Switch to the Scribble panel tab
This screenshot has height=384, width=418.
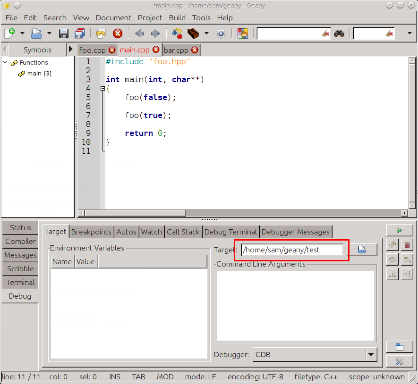(20, 269)
